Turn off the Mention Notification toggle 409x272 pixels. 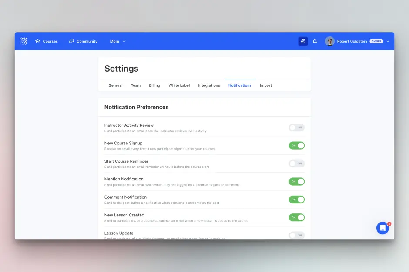pyautogui.click(x=297, y=181)
